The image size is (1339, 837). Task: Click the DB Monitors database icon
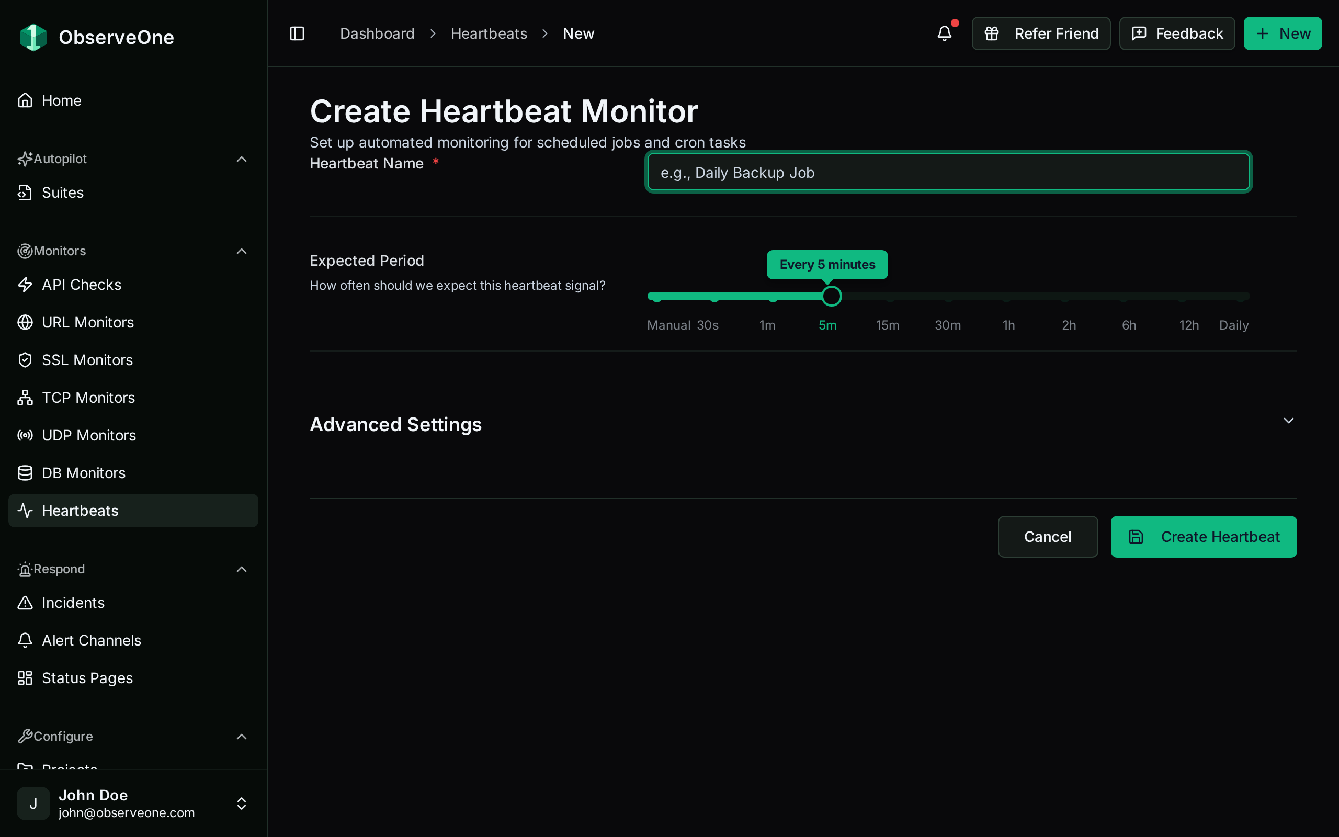[25, 473]
